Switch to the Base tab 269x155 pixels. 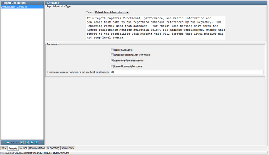point(4,148)
